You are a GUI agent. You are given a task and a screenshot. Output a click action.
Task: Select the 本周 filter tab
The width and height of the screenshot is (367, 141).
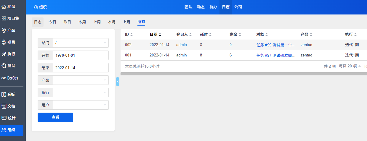82,22
